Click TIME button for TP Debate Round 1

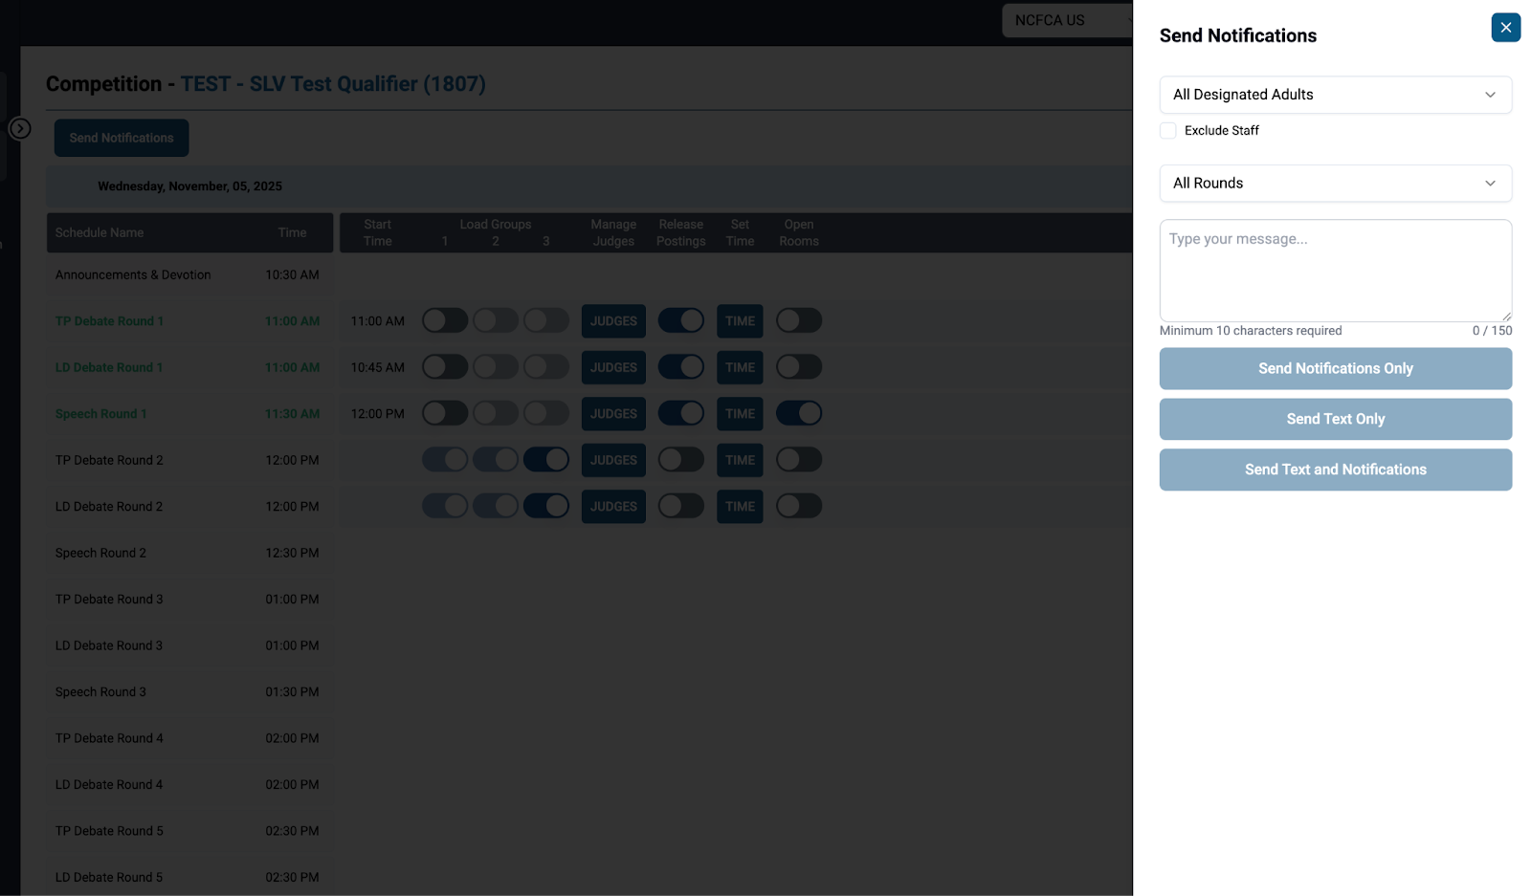click(x=740, y=321)
